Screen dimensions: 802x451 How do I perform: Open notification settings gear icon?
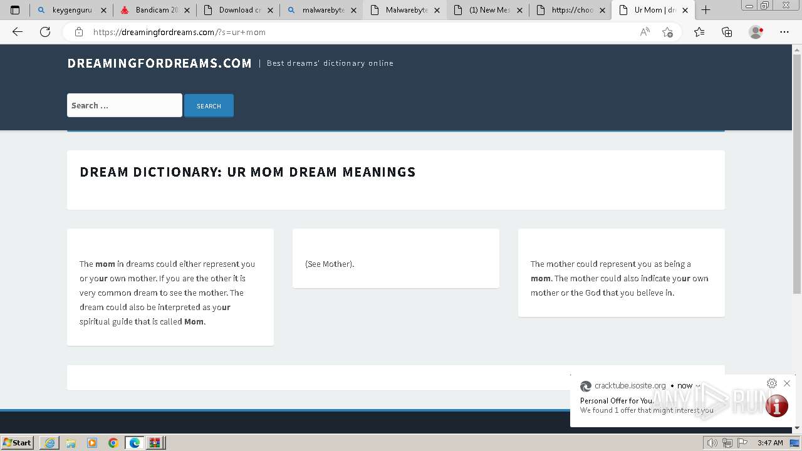pyautogui.click(x=772, y=383)
